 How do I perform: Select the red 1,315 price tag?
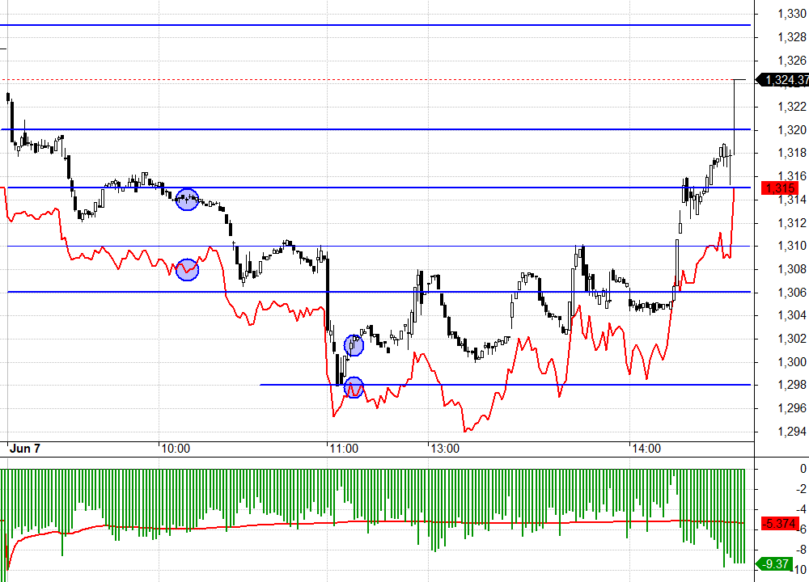coord(783,188)
